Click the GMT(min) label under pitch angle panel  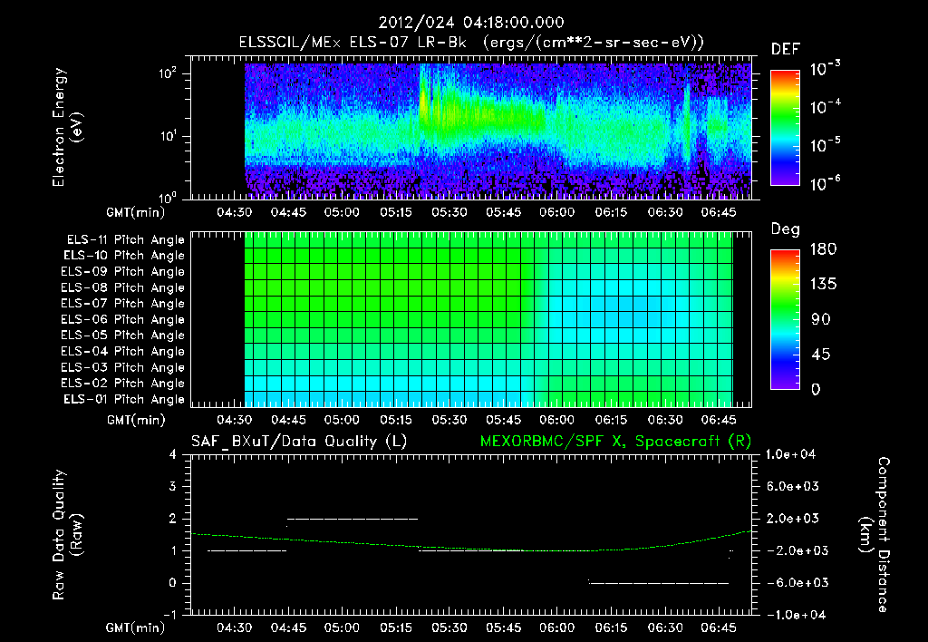[x=136, y=420]
